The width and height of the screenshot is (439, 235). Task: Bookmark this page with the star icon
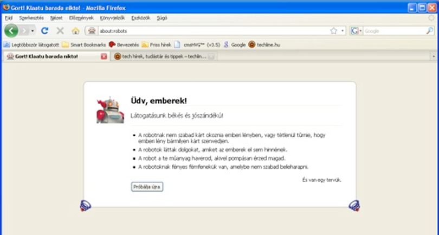coord(333,31)
